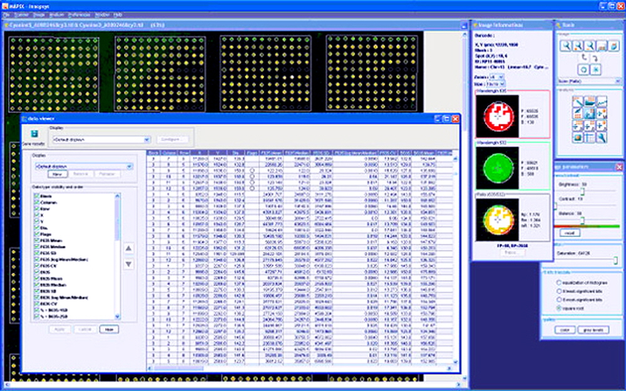Click the Configure button beside the Display dropdown

[173, 140]
